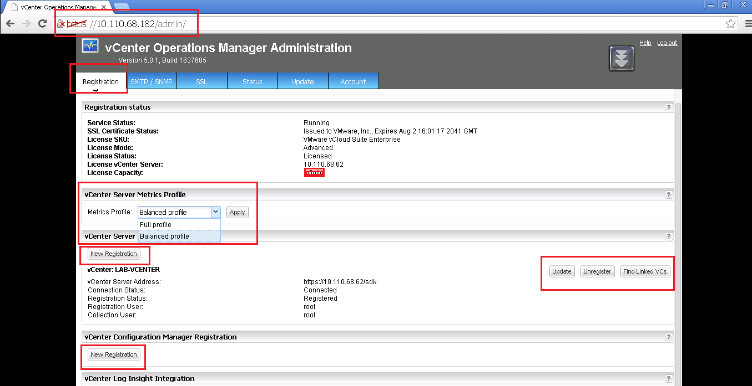Click the browser Forward arrow
Screen dimensions: 752x386
(26, 23)
